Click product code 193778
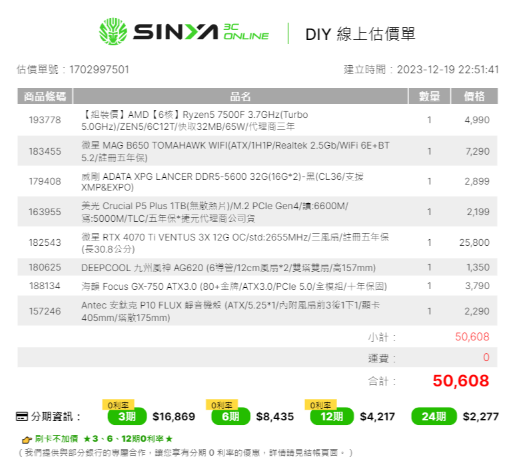The height and width of the screenshot is (473, 515). [45, 120]
